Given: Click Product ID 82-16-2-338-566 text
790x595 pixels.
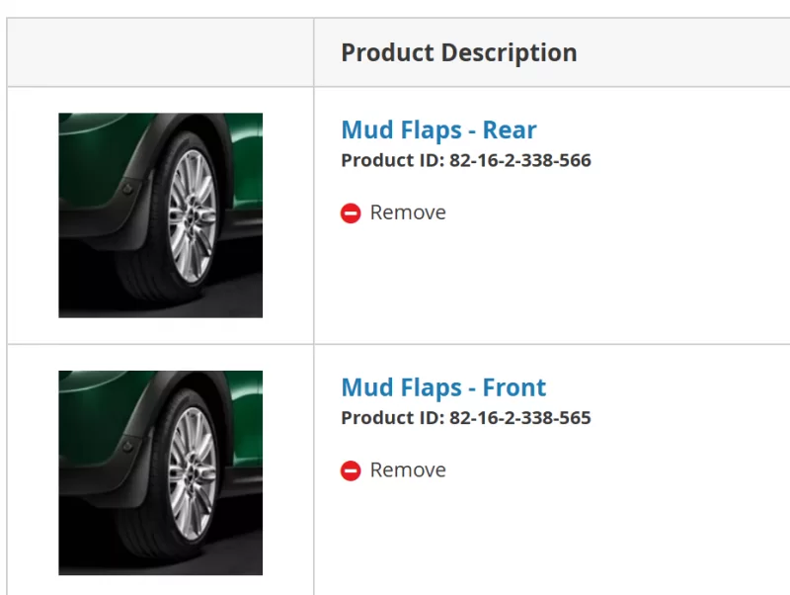Looking at the screenshot, I should (x=466, y=160).
